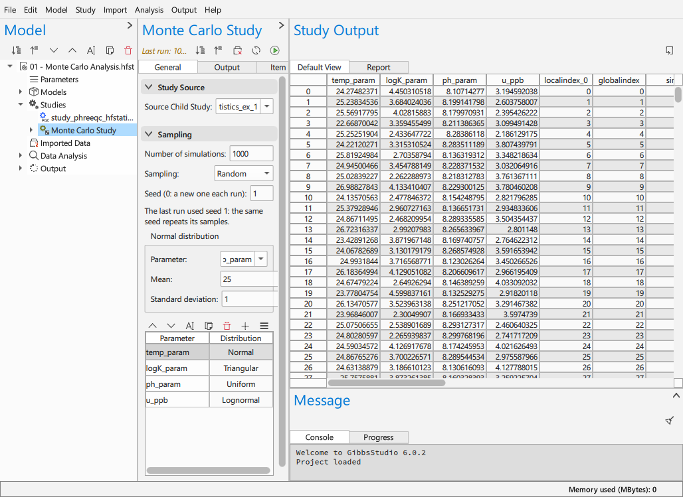Switch to the Report tab
The height and width of the screenshot is (497, 683).
378,67
